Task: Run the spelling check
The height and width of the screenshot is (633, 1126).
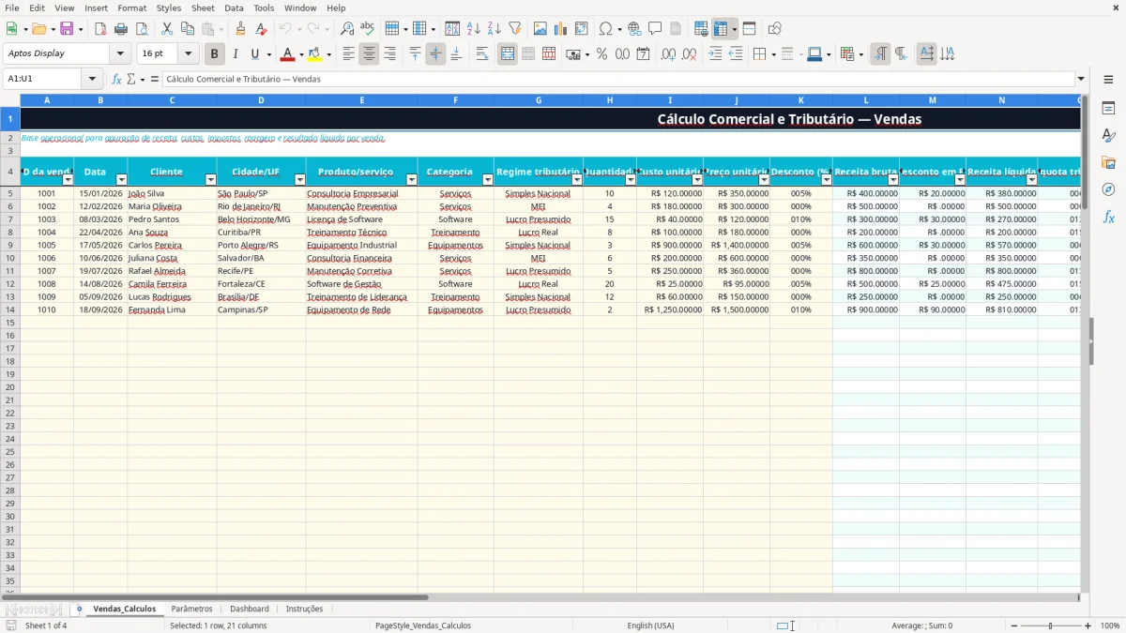Action: point(367,29)
